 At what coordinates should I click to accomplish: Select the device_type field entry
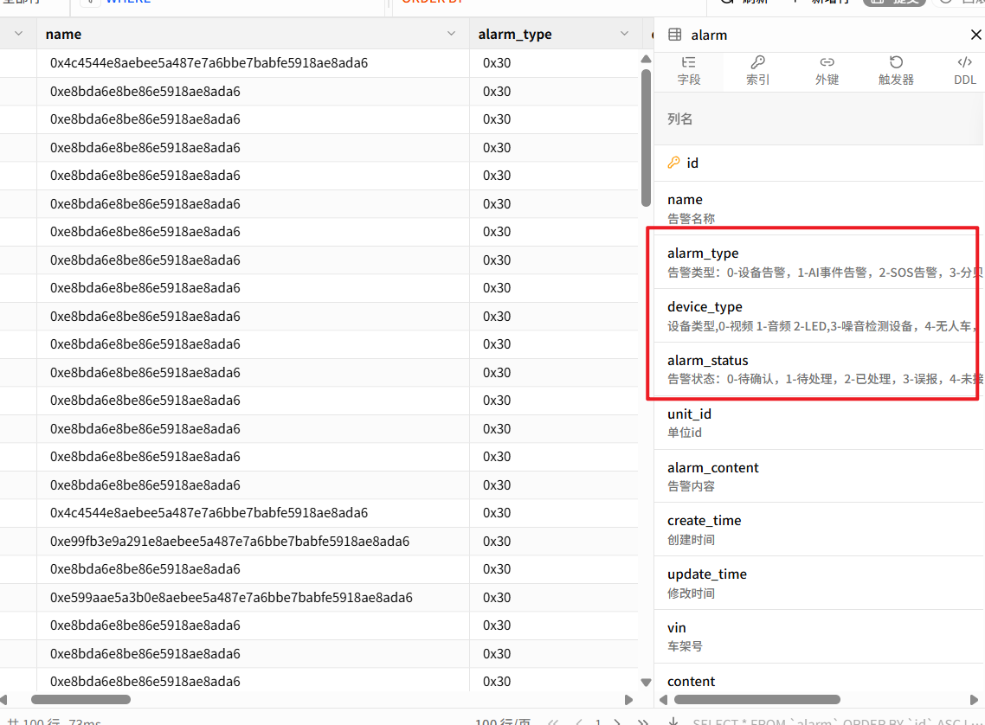[819, 316]
